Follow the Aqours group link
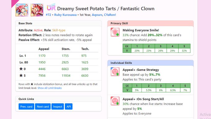This screenshot has height=119, width=211. [x=97, y=15]
